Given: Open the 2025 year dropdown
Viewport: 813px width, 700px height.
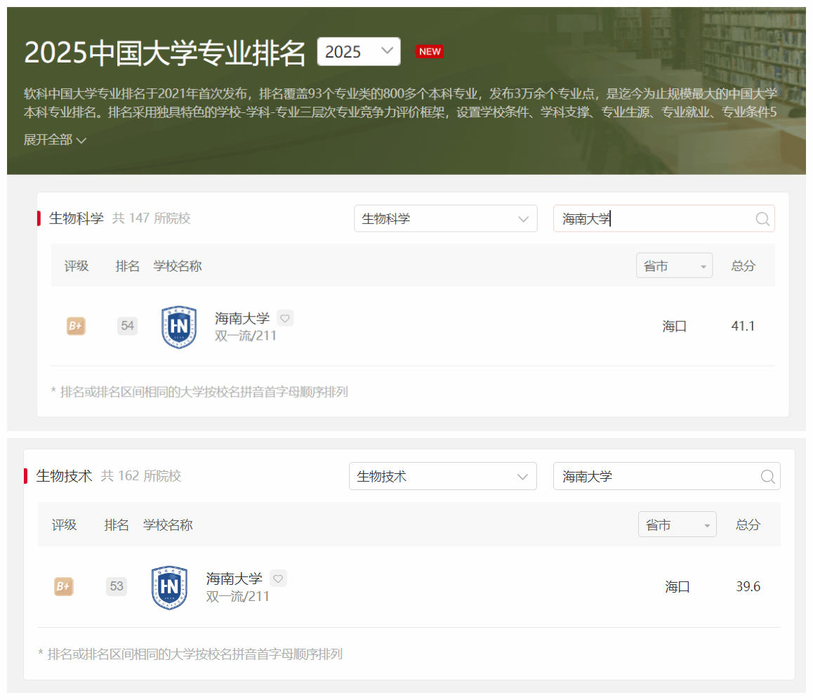Looking at the screenshot, I should [359, 51].
